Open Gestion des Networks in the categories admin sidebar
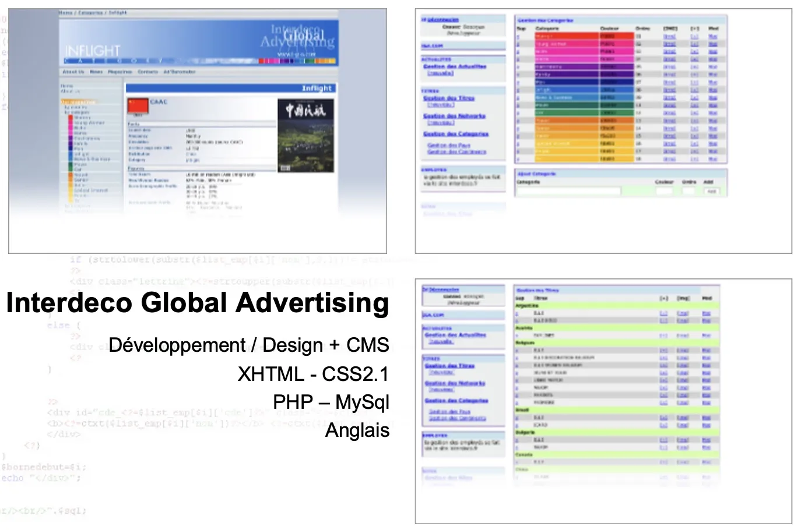The width and height of the screenshot is (801, 530). point(454,116)
